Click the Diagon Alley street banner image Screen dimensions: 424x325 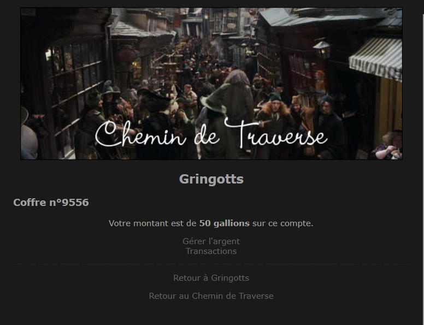[211, 84]
